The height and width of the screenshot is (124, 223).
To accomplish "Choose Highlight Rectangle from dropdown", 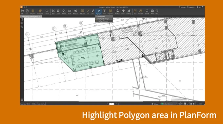I will tap(104, 19).
